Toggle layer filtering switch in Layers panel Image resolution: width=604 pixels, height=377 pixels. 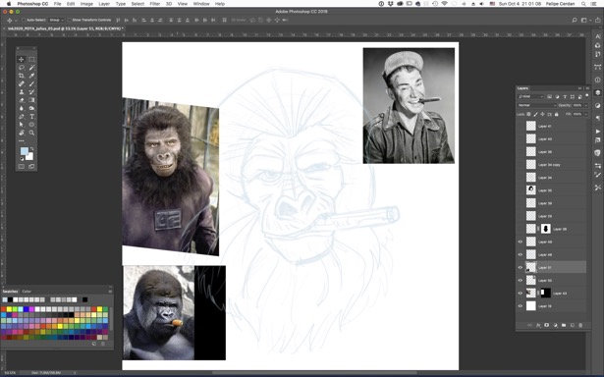587,96
